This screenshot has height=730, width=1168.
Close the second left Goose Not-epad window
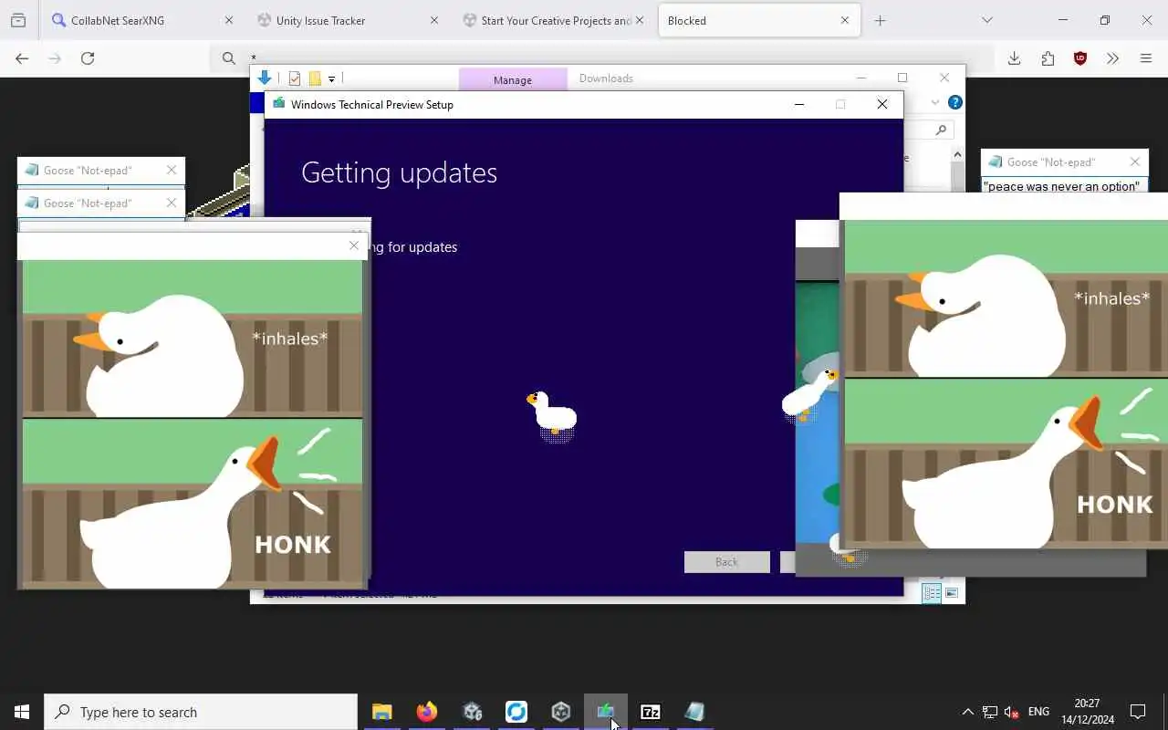[x=171, y=203]
